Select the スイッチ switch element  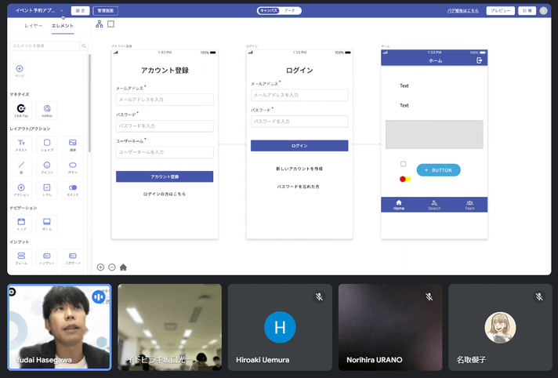(72, 189)
